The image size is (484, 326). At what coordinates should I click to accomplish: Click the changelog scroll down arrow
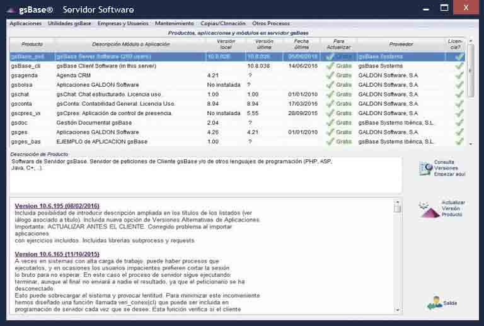pyautogui.click(x=398, y=310)
